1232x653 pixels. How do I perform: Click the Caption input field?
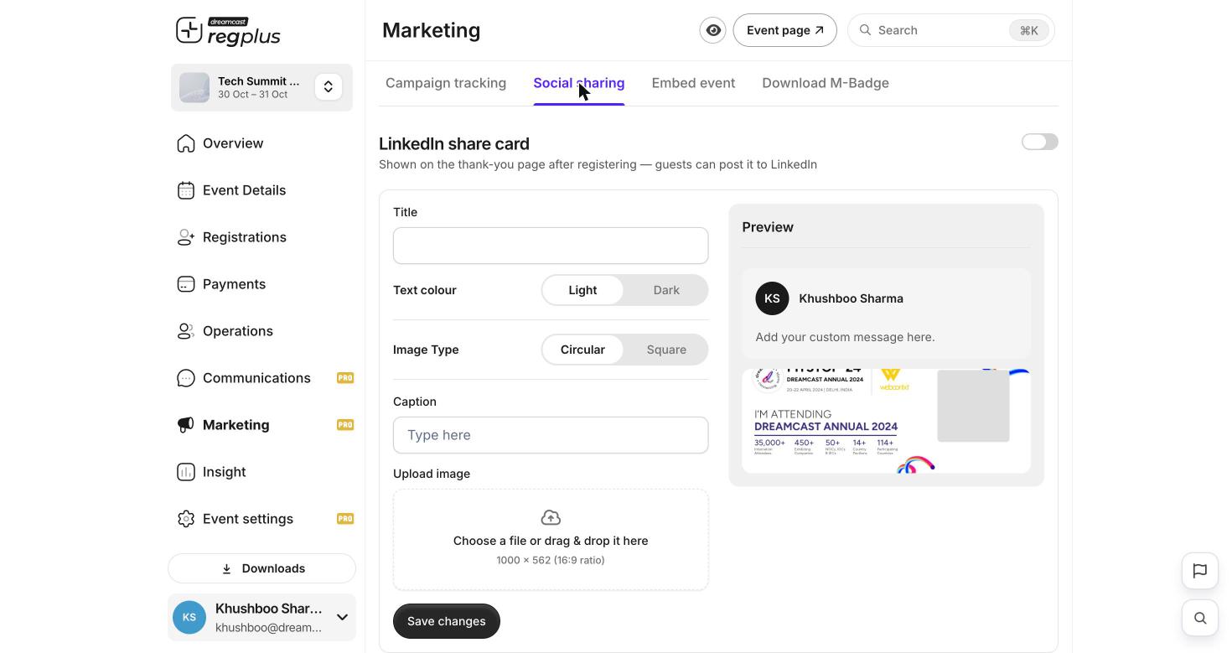point(551,435)
